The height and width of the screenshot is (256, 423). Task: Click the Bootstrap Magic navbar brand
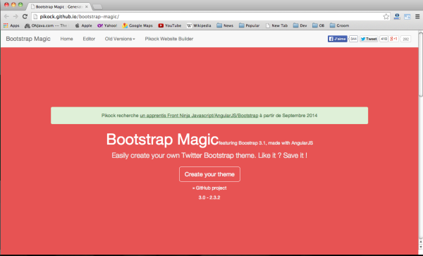[x=28, y=39]
